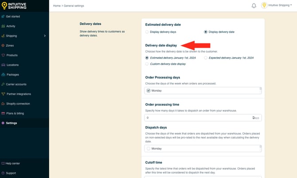This screenshot has width=297, height=178.
Task: Click the Locations building icon
Action: pyautogui.click(x=3, y=65)
